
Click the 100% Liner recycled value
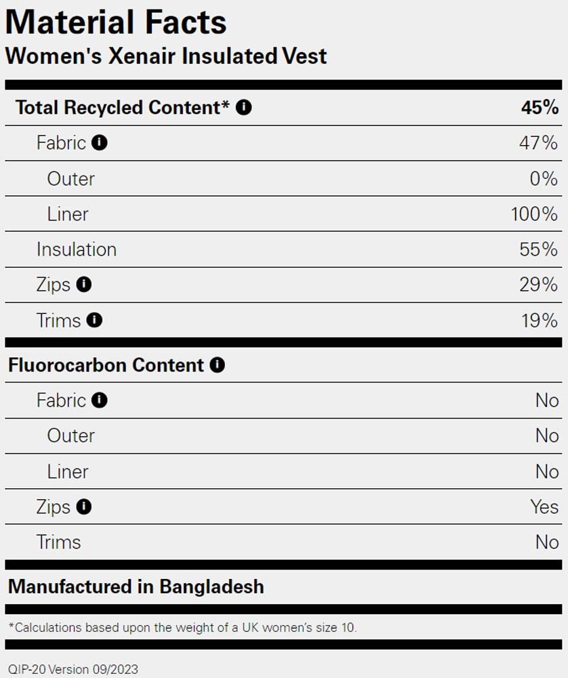click(x=534, y=214)
